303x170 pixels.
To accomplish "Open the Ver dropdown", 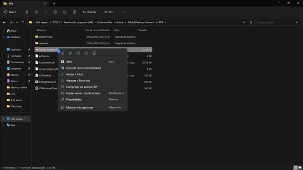I will pos(110,12).
